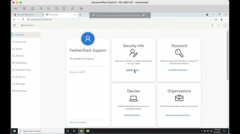Screen dimensions: 240x134
Task: Click the second document transfer toolbar icon
Action: [64, 9]
